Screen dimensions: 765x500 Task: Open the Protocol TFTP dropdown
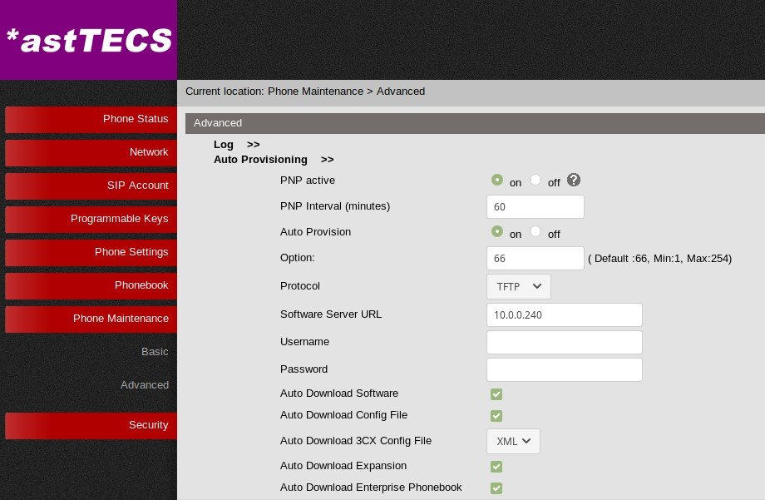518,286
